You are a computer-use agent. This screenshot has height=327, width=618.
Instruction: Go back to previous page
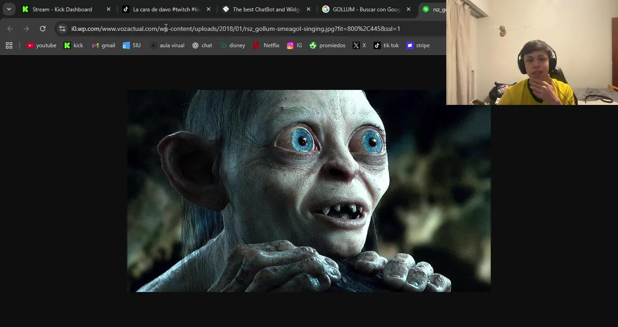pos(10,29)
